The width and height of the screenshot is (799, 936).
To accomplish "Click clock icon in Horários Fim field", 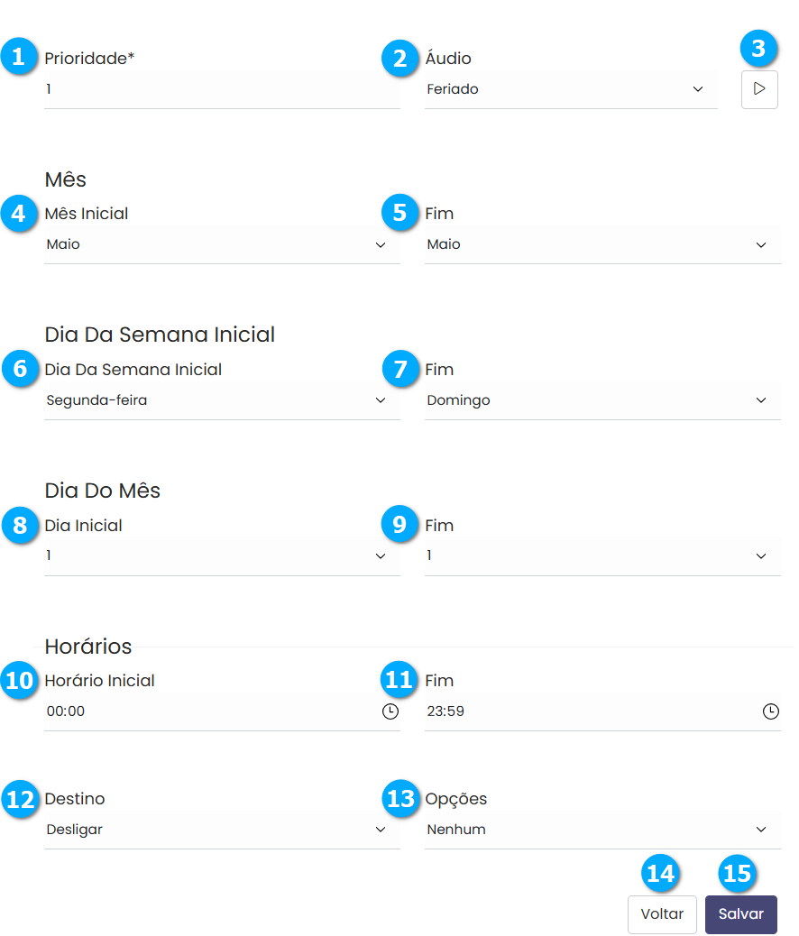I will (x=771, y=711).
